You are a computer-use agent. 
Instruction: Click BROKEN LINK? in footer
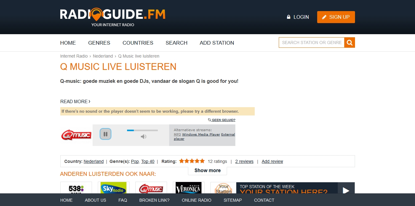(154, 200)
